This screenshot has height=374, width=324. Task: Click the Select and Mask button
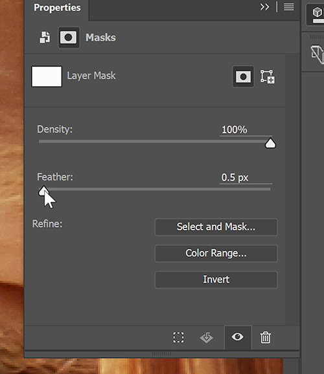point(216,227)
